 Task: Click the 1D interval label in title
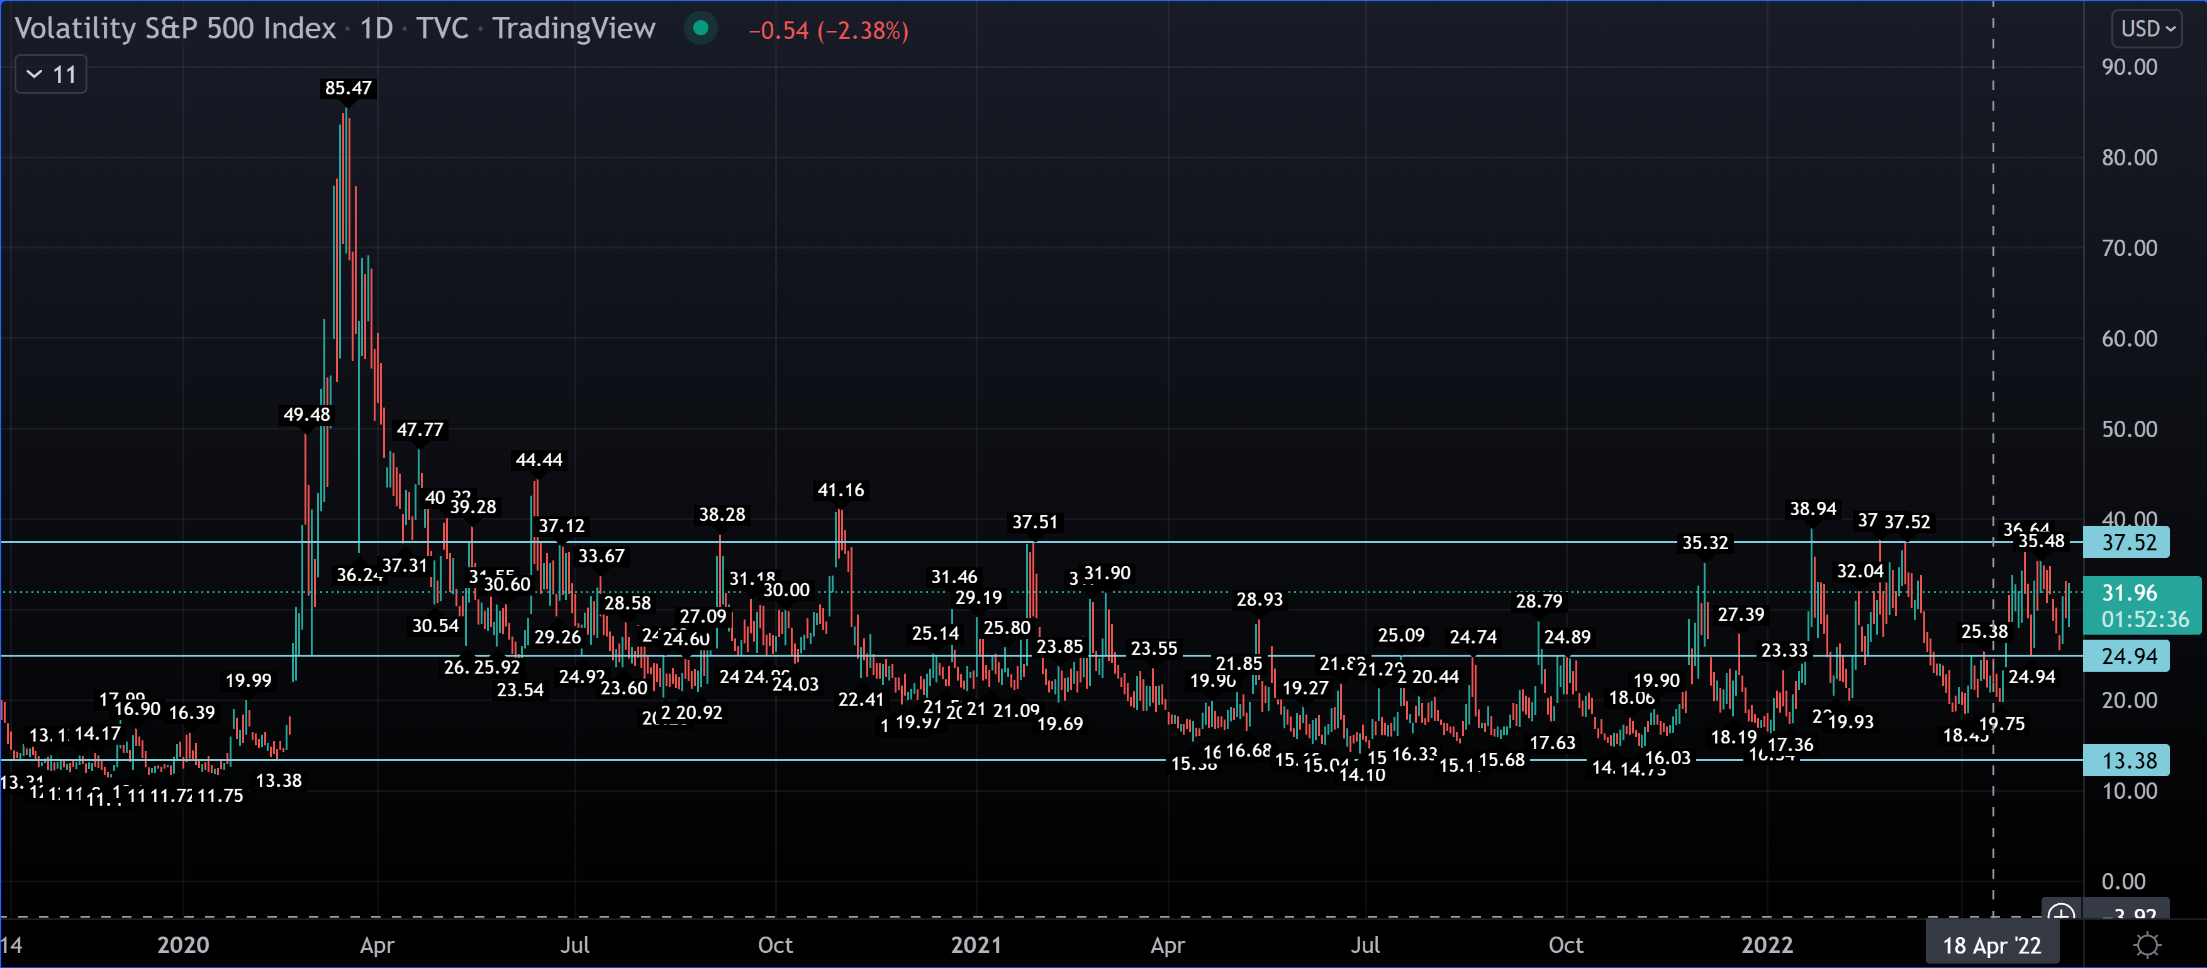point(375,28)
